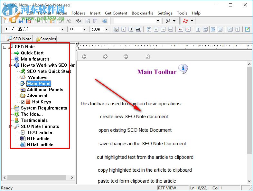Click the scroll down arrow of article pane
The width and height of the screenshot is (253, 191).
249,181
